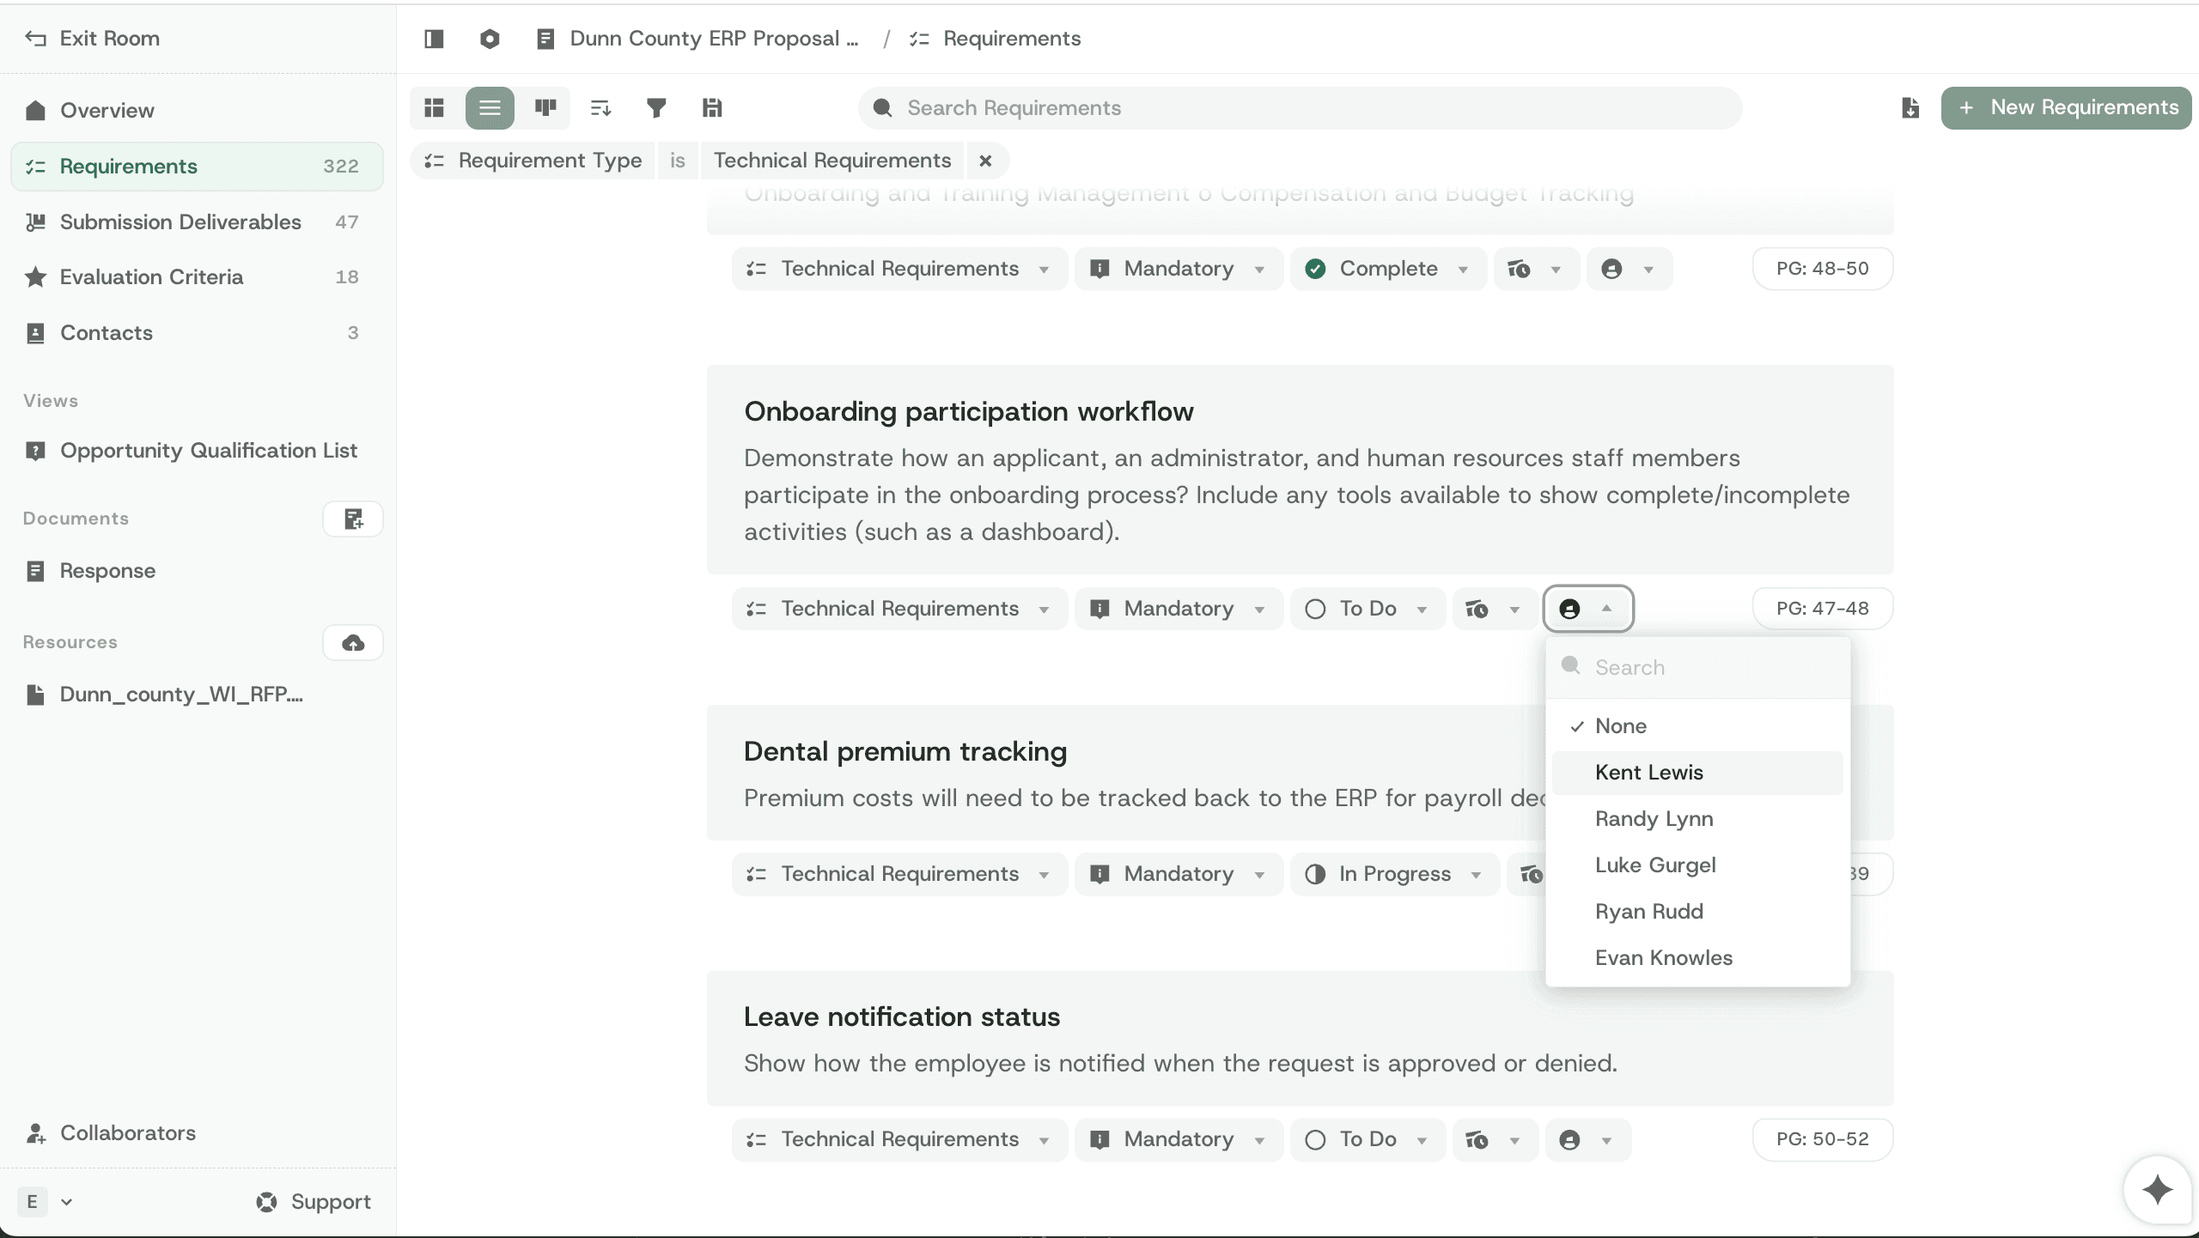Switch to kanban board view
This screenshot has height=1238, width=2199.
[x=545, y=107]
